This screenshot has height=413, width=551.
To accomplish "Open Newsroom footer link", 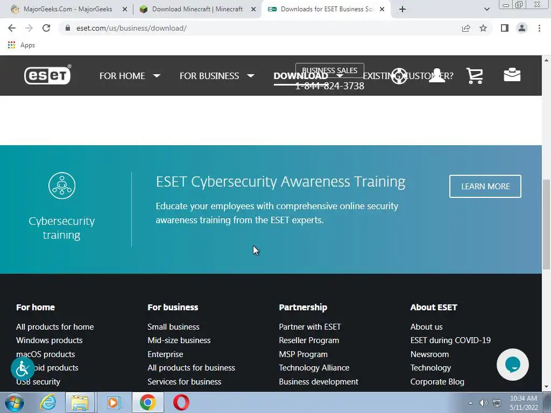I will (x=429, y=354).
